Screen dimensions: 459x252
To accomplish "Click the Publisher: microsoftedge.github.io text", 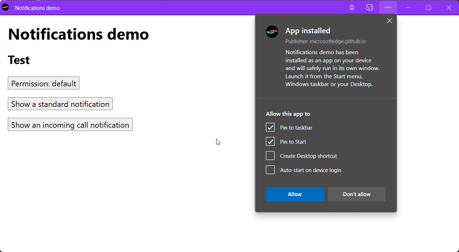I will pos(325,41).
